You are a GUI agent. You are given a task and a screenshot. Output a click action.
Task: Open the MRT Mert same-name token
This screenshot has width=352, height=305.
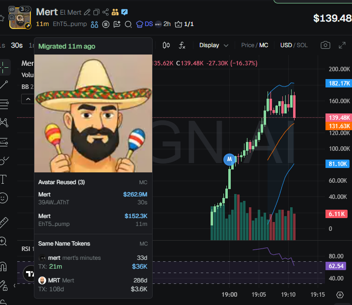pyautogui.click(x=93, y=284)
